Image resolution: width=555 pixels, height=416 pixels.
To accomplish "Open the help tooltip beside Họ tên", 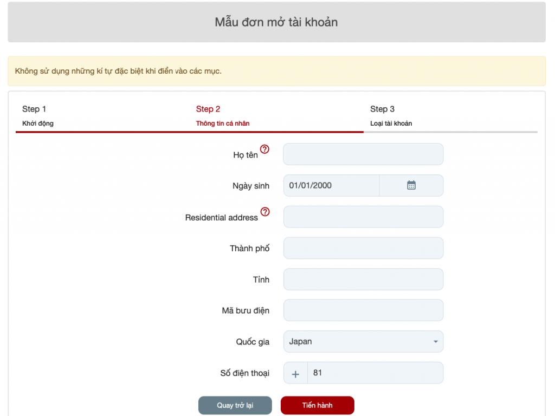I will click(x=264, y=149).
